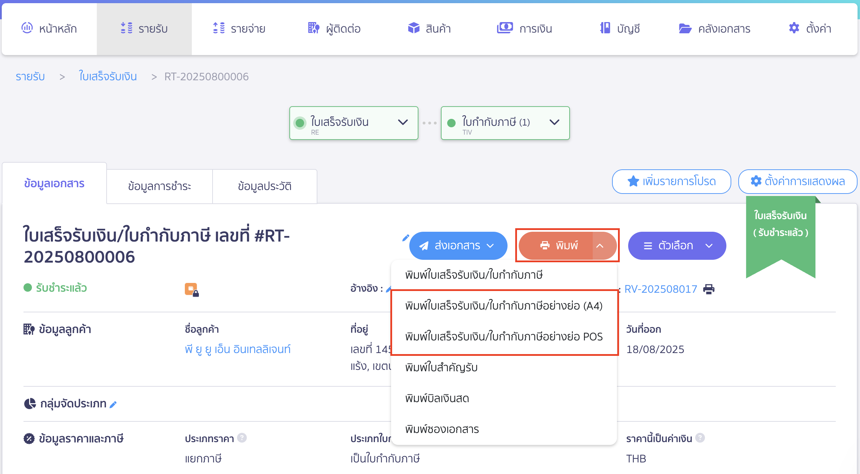Open the บัญชี accounting menu

pos(620,28)
